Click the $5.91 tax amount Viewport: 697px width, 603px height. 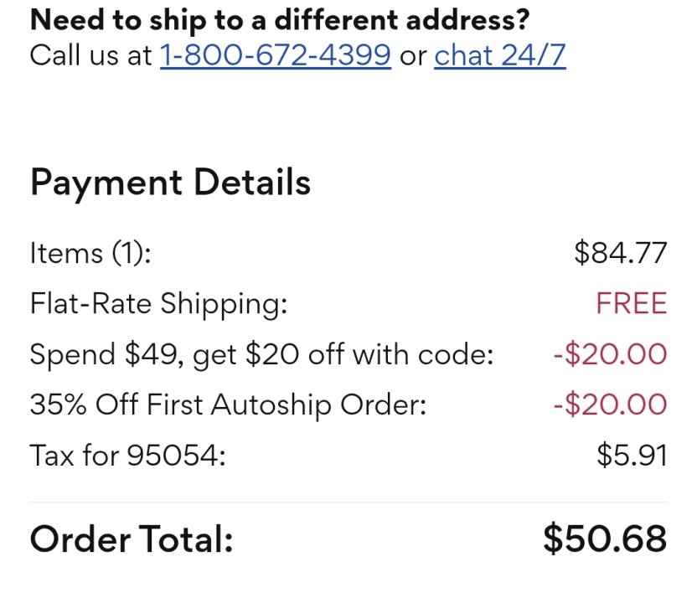pos(632,456)
